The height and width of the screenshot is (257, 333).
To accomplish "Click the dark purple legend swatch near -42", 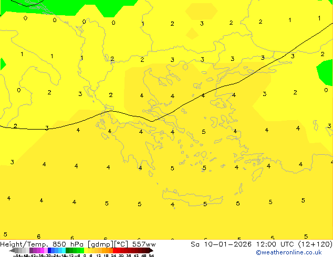I will 31,250.
